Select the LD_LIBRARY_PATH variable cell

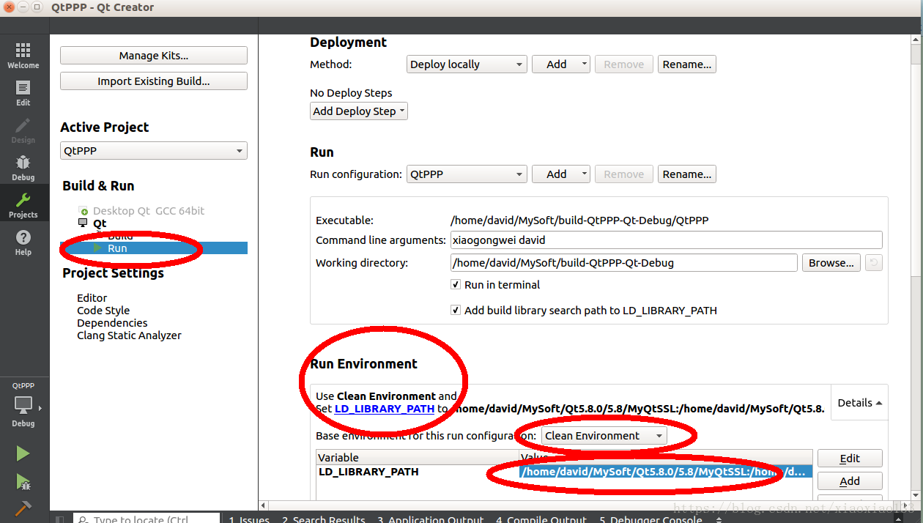pyautogui.click(x=418, y=472)
